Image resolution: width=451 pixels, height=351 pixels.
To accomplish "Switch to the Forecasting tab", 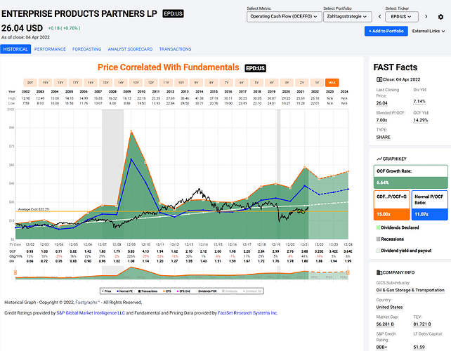I will pyautogui.click(x=87, y=49).
